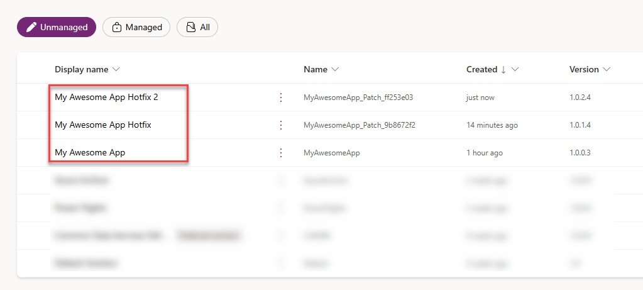643x290 pixels.
Task: Open the My Awesome App solution
Action: tap(90, 153)
